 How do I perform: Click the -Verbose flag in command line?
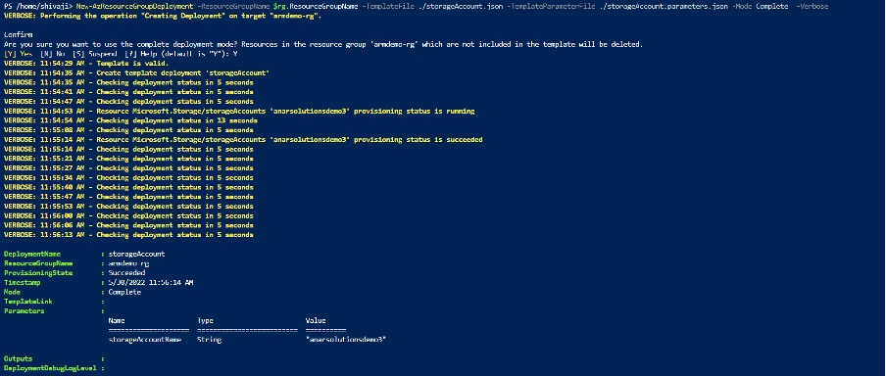[x=813, y=6]
